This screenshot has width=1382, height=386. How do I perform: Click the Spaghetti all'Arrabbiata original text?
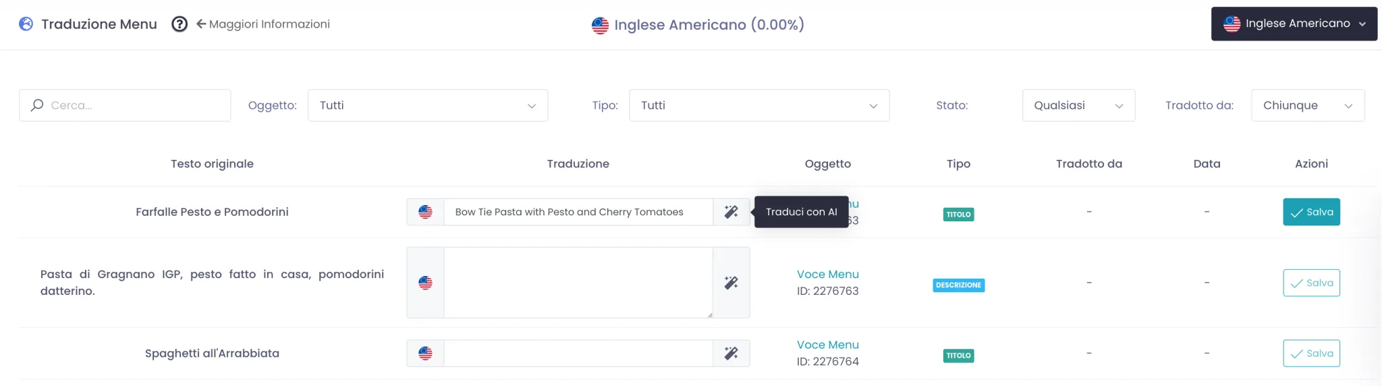click(212, 353)
